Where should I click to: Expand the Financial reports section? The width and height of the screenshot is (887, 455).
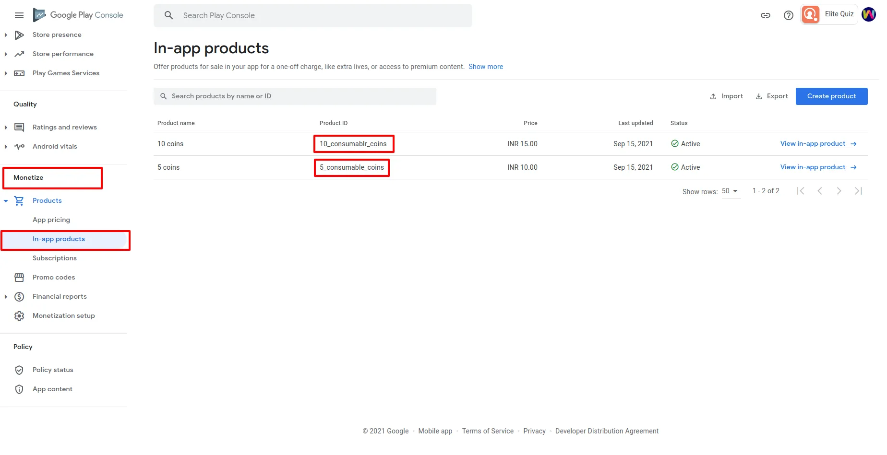click(x=5, y=296)
